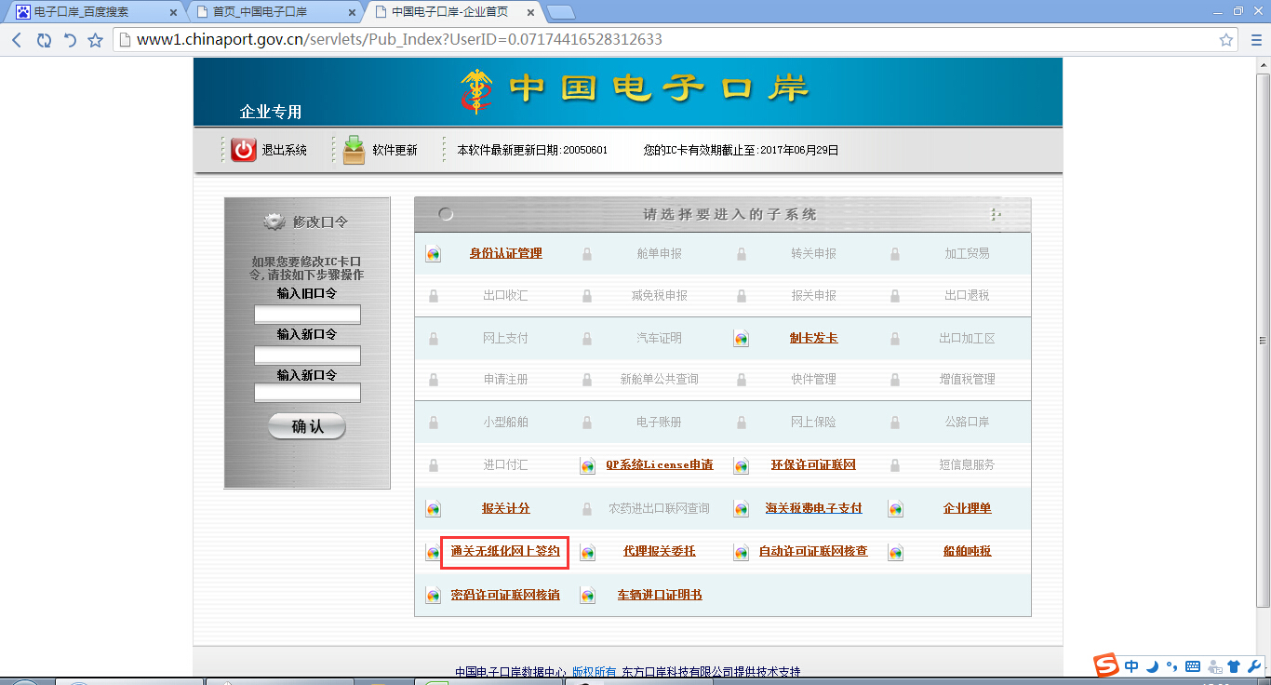Click the gray lock icon beside 舱单申报
Screen dimensions: 1271x685
(x=587, y=254)
